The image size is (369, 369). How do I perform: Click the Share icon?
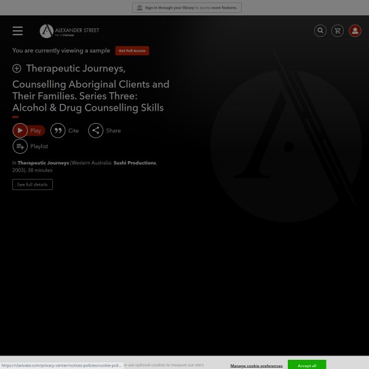tap(95, 130)
